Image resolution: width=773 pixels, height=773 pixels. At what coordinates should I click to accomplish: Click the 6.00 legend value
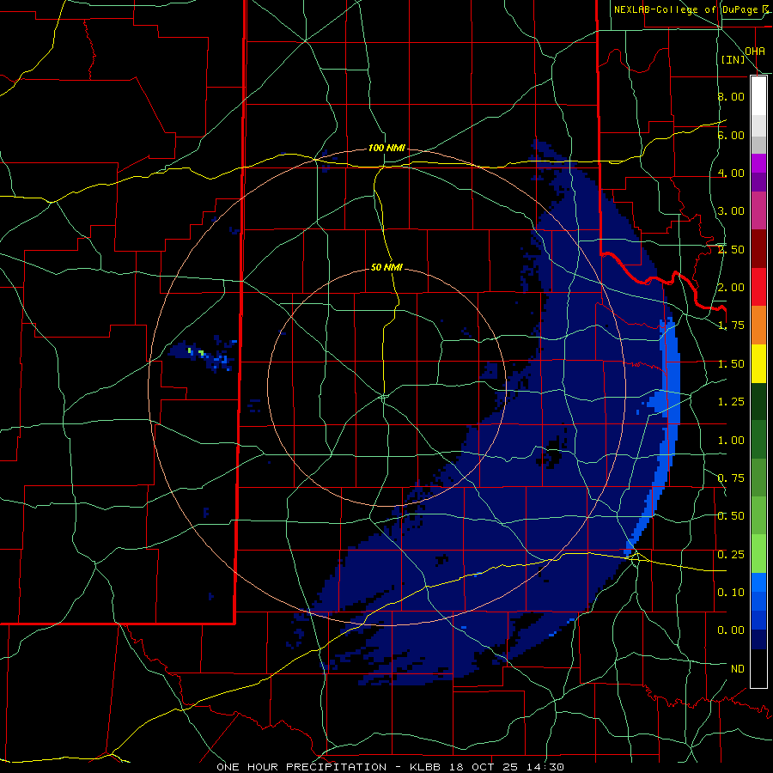click(x=731, y=135)
